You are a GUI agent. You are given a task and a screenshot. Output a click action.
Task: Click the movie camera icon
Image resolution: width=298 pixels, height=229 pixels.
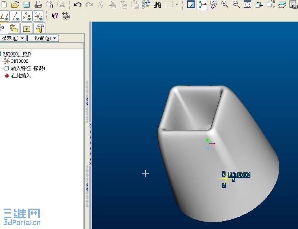[x=66, y=16]
